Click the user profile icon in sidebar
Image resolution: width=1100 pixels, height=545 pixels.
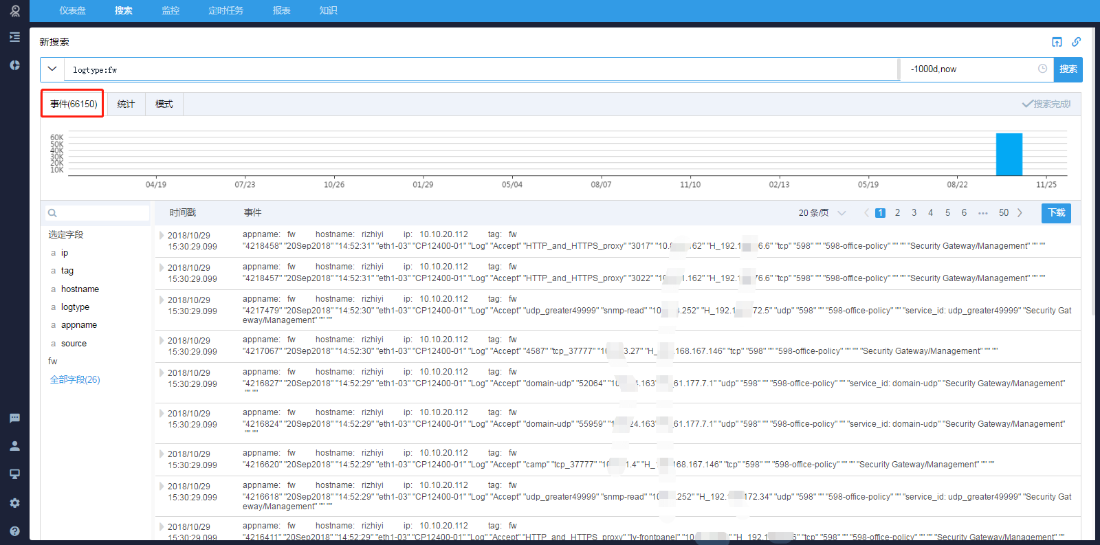coord(14,446)
